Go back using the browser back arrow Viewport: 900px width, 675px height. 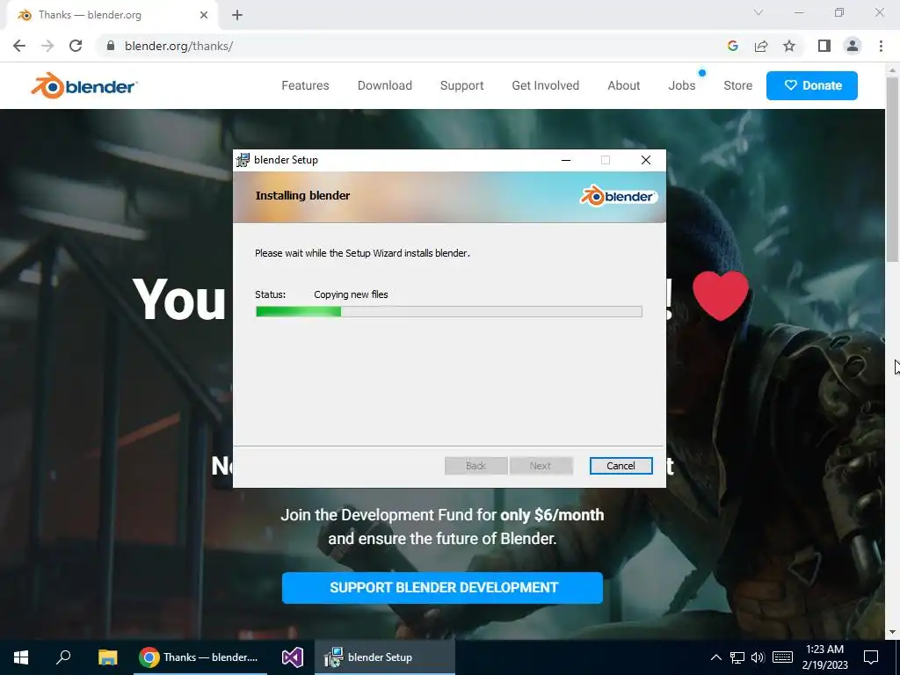(x=19, y=46)
